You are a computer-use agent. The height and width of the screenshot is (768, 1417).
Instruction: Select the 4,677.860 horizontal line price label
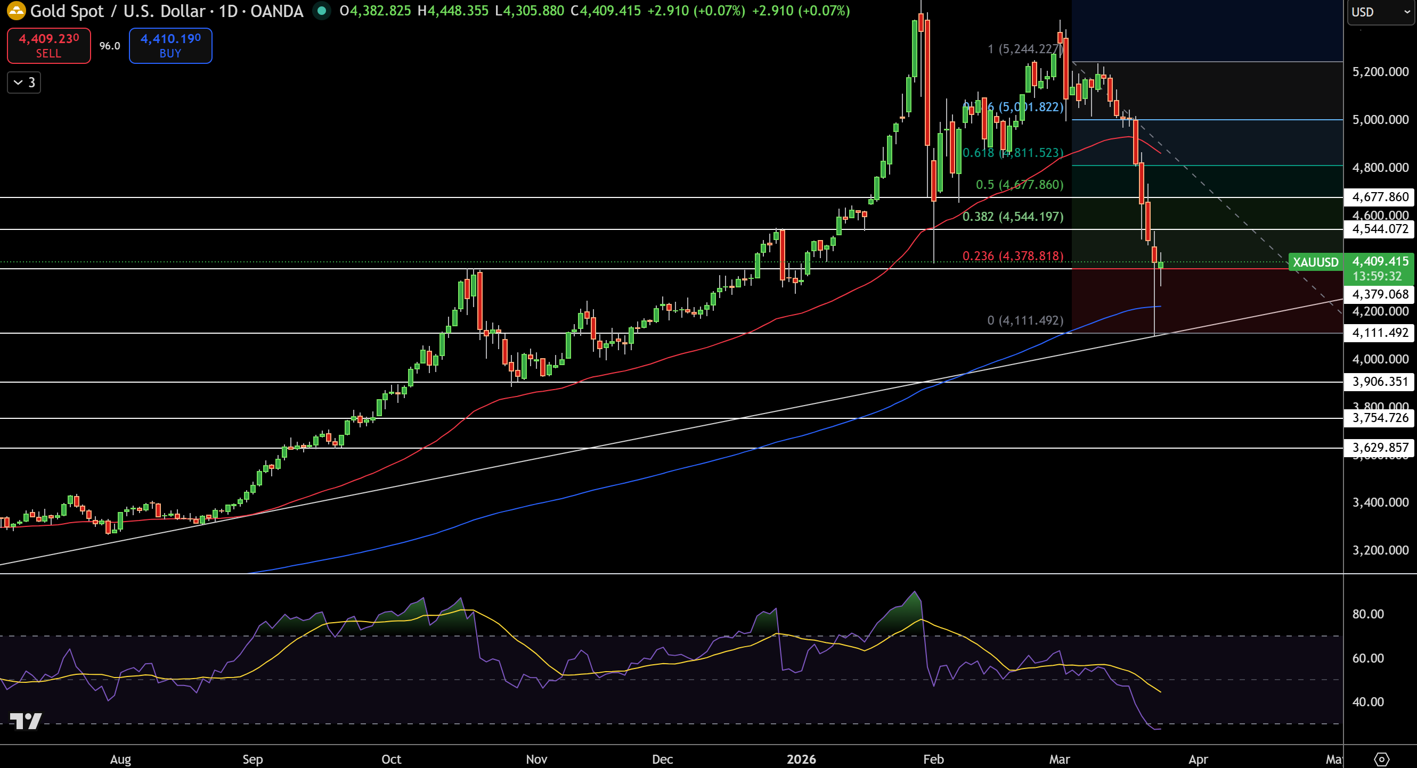(1380, 197)
